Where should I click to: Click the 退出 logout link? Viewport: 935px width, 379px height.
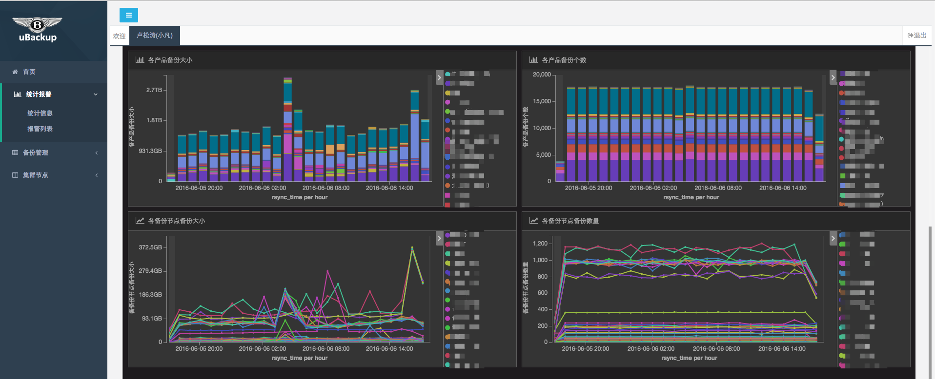tap(917, 35)
